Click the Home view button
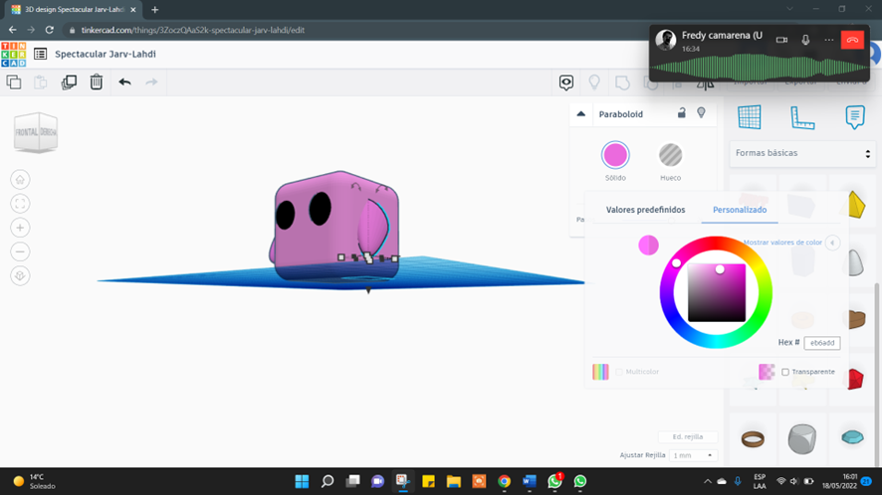 (20, 180)
